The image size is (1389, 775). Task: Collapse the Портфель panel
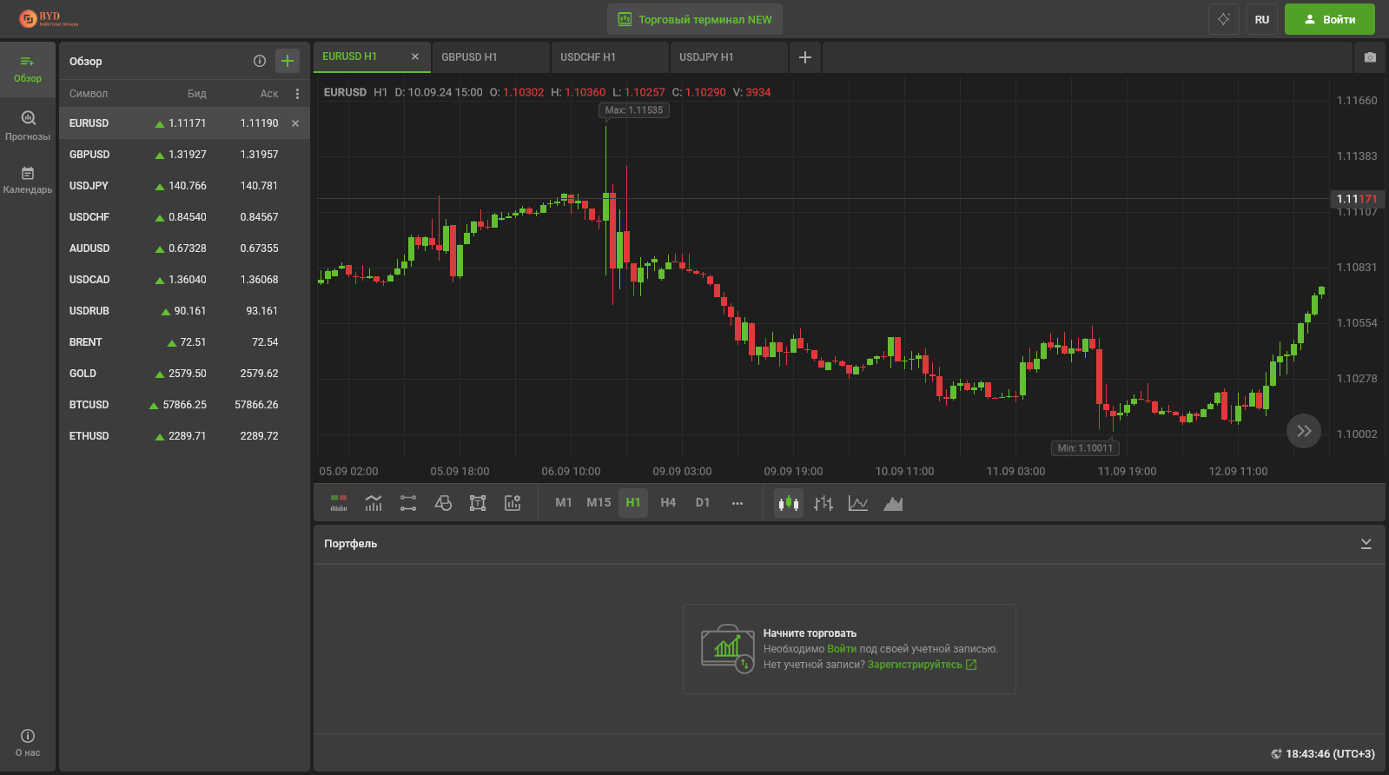pyautogui.click(x=1366, y=544)
